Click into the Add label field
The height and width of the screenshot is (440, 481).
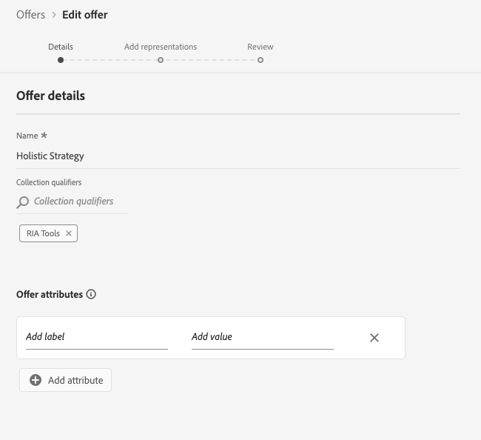pos(97,337)
